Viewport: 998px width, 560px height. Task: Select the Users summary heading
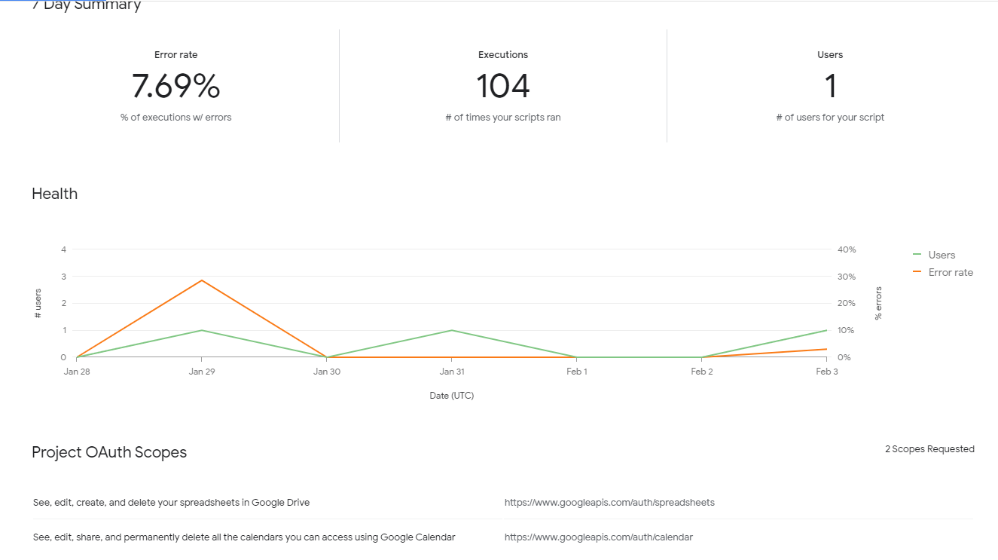pos(830,55)
